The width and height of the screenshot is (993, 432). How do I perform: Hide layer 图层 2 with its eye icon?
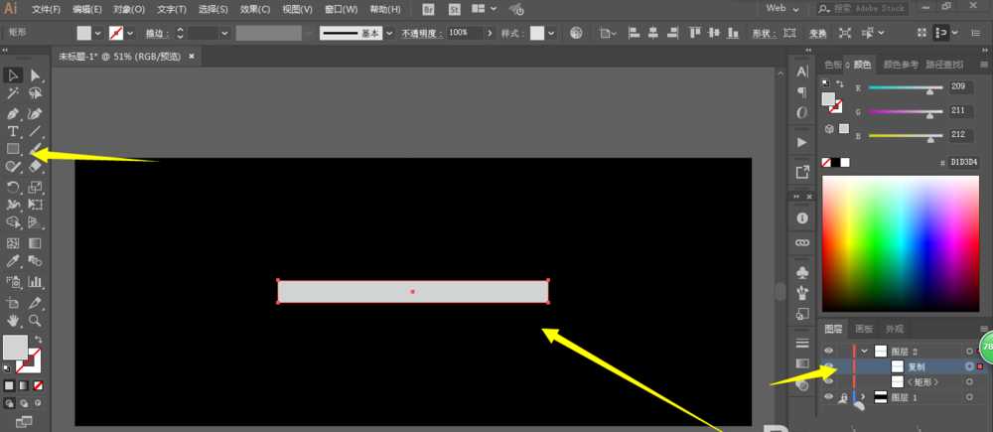tap(828, 351)
